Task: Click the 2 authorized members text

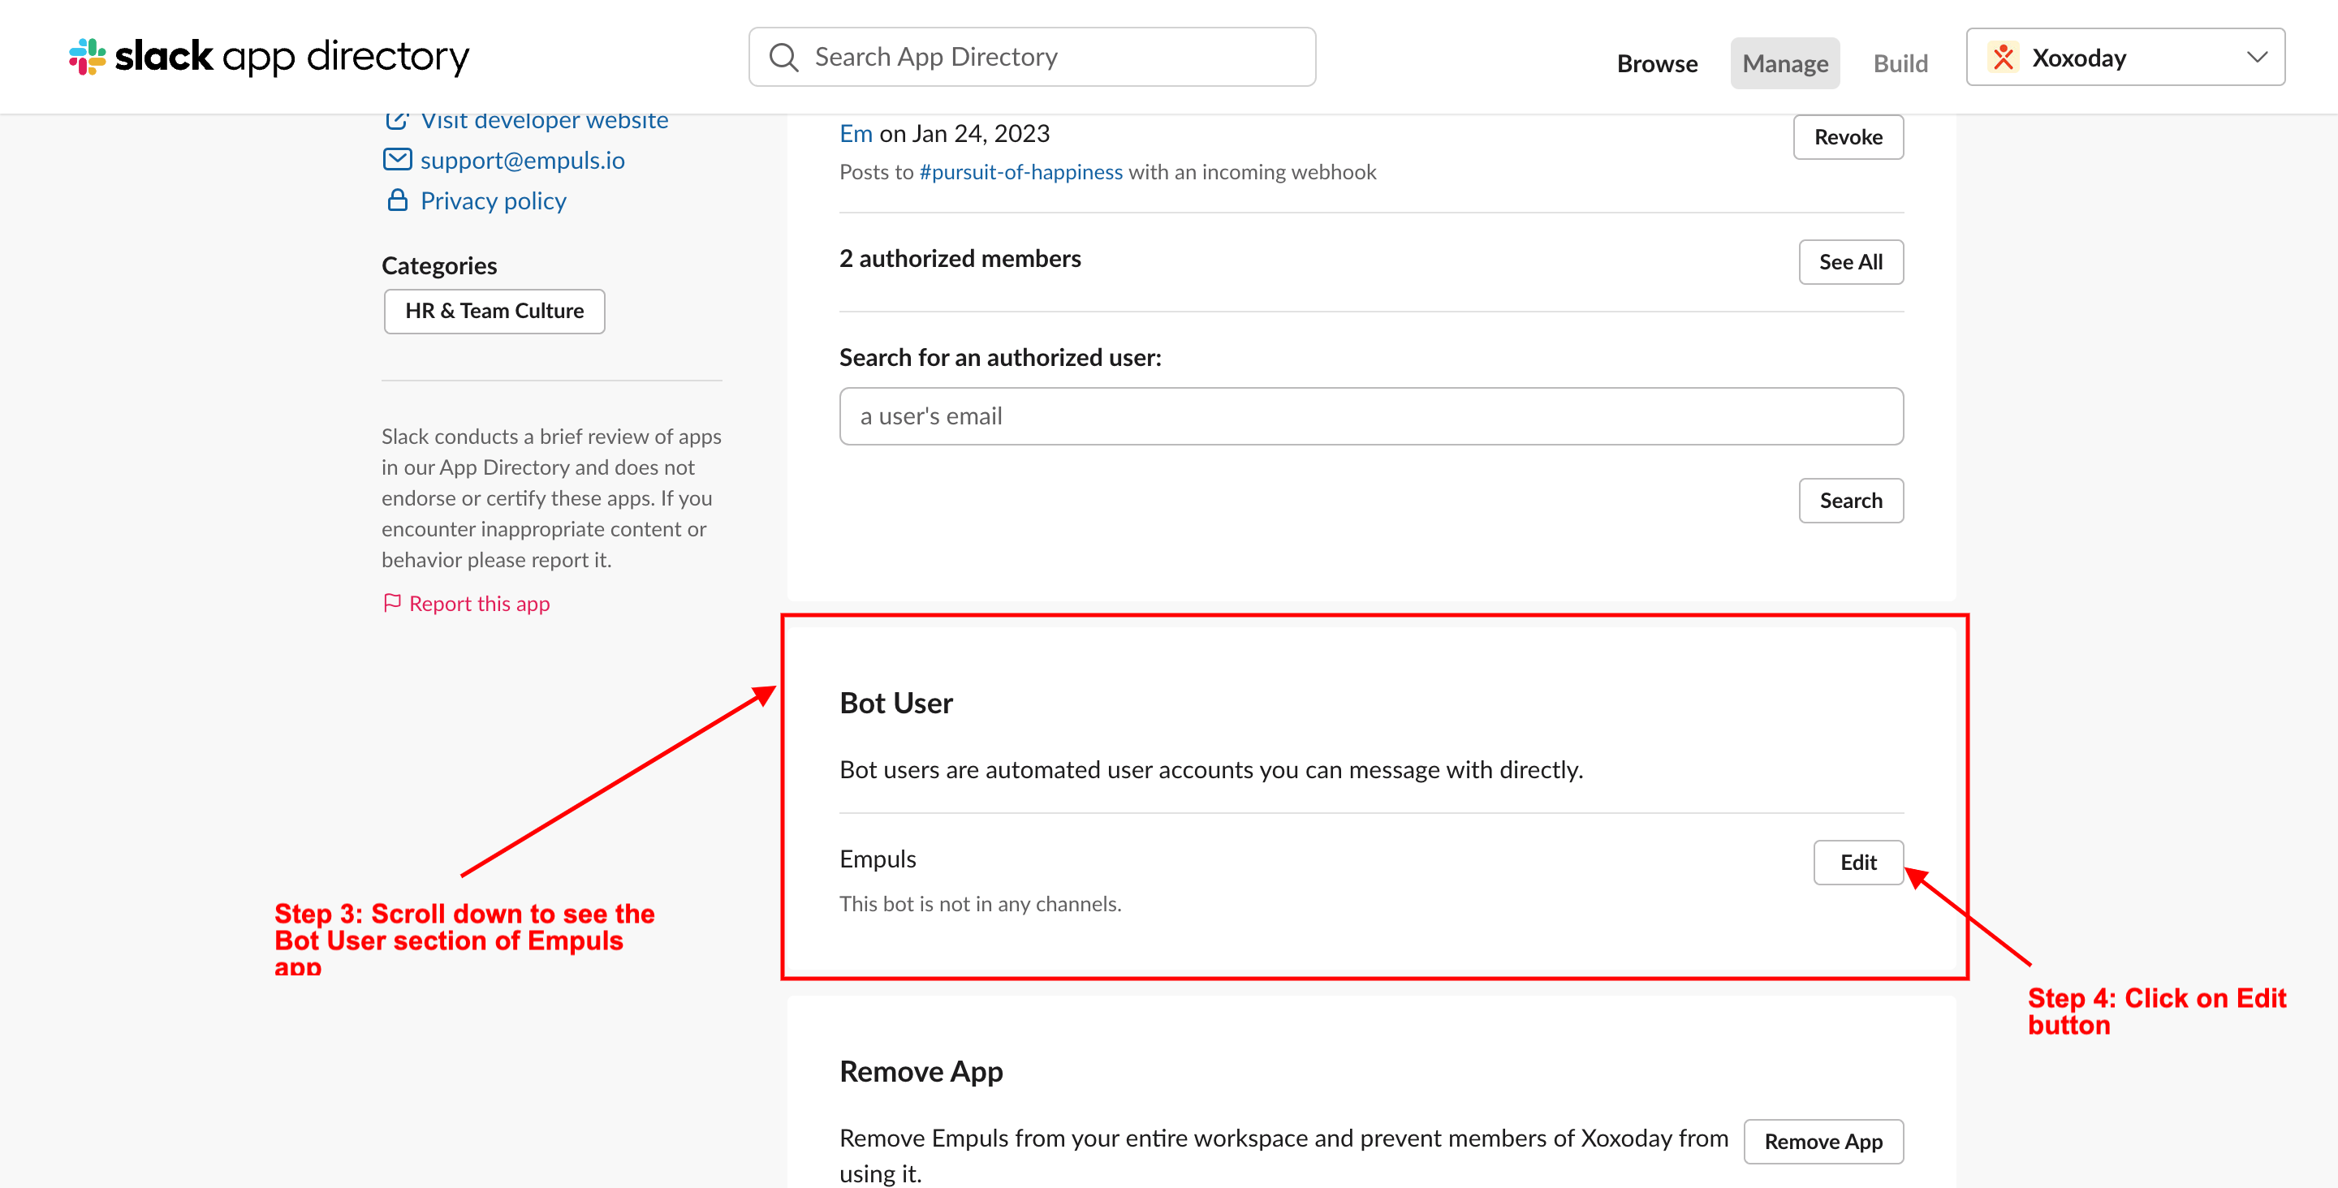Action: coord(960,259)
